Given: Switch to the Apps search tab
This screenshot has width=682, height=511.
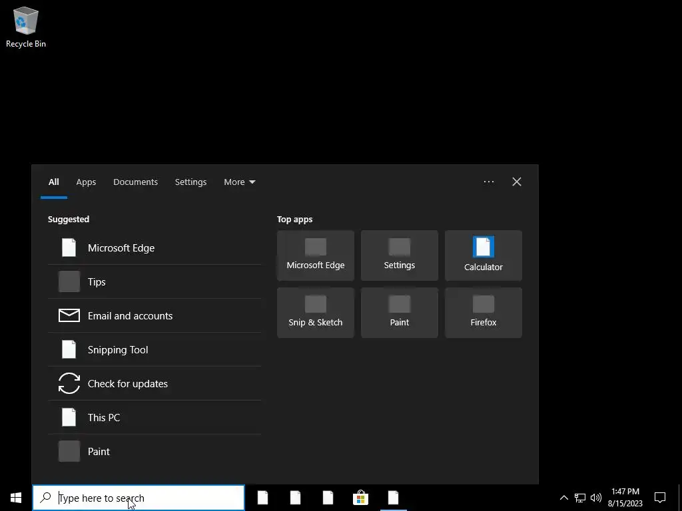Looking at the screenshot, I should [x=86, y=182].
